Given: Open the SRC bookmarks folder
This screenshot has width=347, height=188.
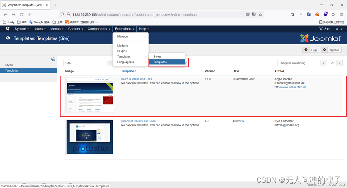Looking at the screenshot, I should click(22, 22).
